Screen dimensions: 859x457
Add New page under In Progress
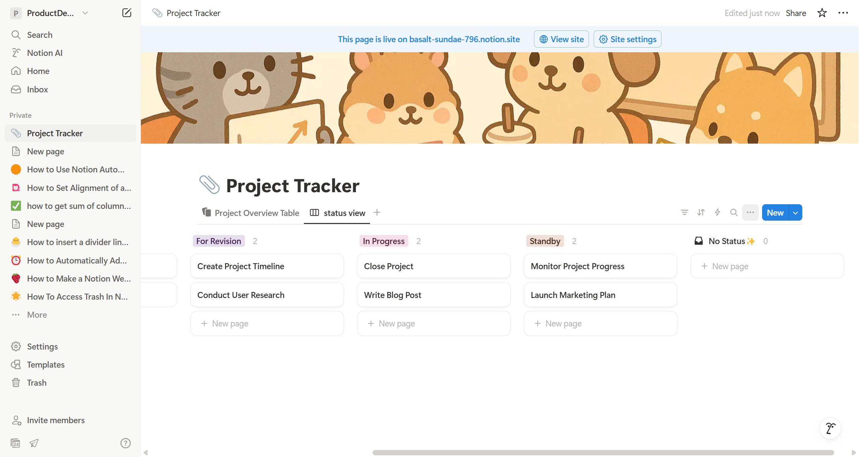pos(434,323)
